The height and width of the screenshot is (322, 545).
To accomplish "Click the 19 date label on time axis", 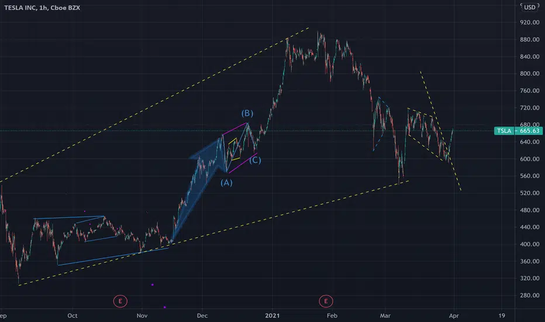I will [x=502, y=316].
